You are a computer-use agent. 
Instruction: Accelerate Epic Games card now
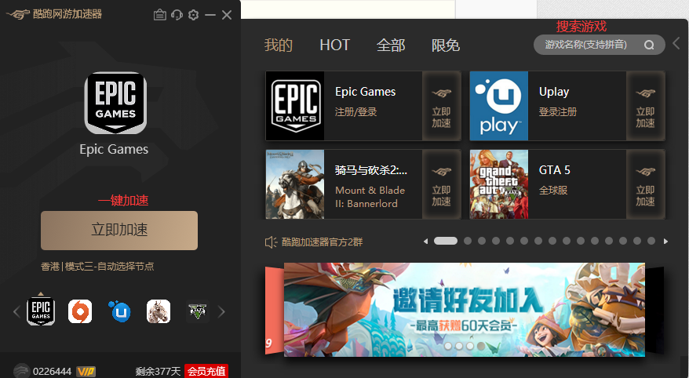pyautogui.click(x=441, y=106)
